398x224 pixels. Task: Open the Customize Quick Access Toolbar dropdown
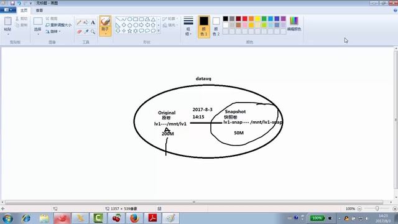click(x=30, y=3)
